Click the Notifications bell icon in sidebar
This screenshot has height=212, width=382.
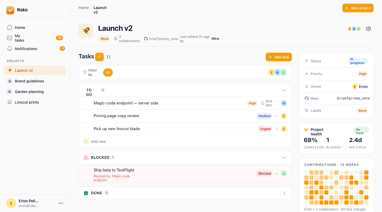10,48
